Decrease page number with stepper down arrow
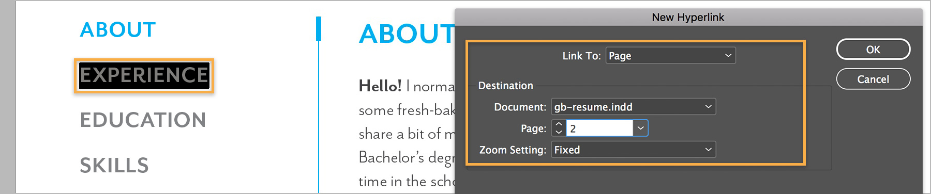 click(559, 132)
